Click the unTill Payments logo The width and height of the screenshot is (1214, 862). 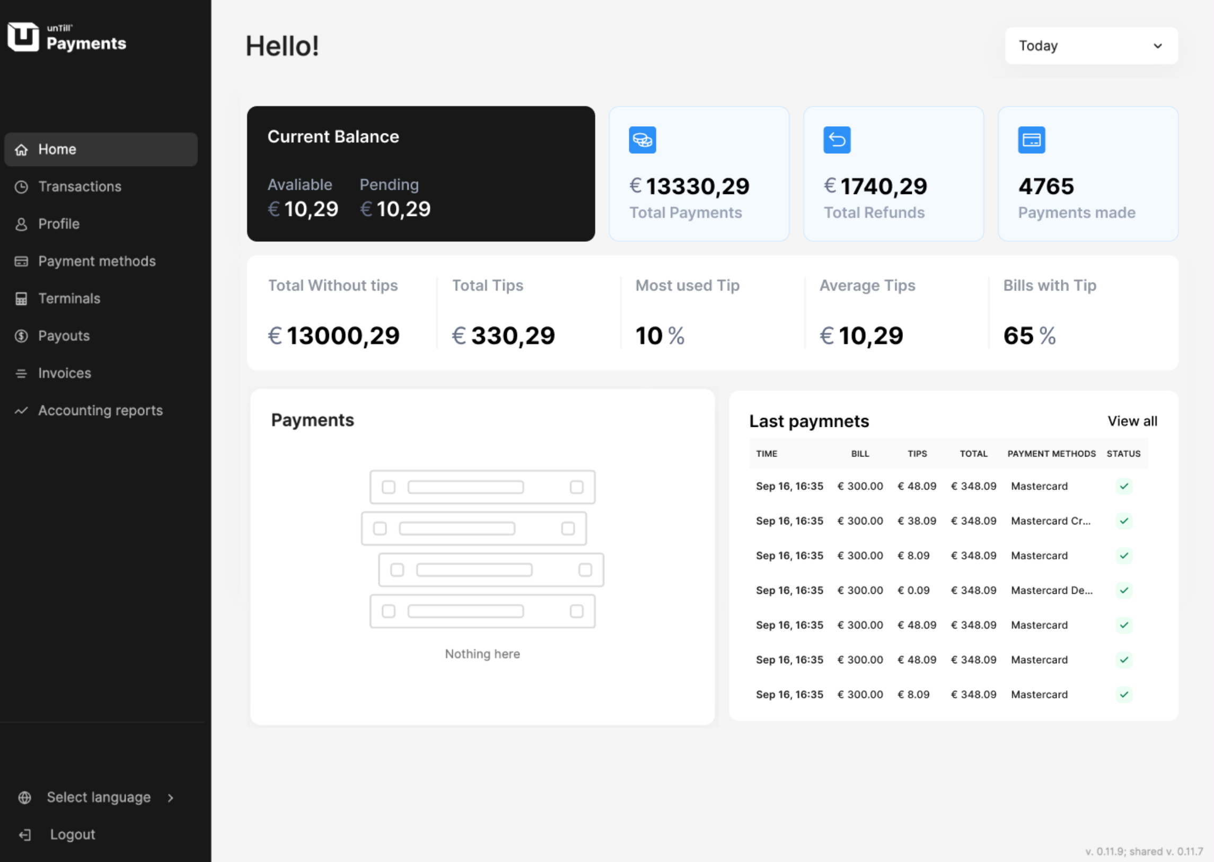[66, 37]
